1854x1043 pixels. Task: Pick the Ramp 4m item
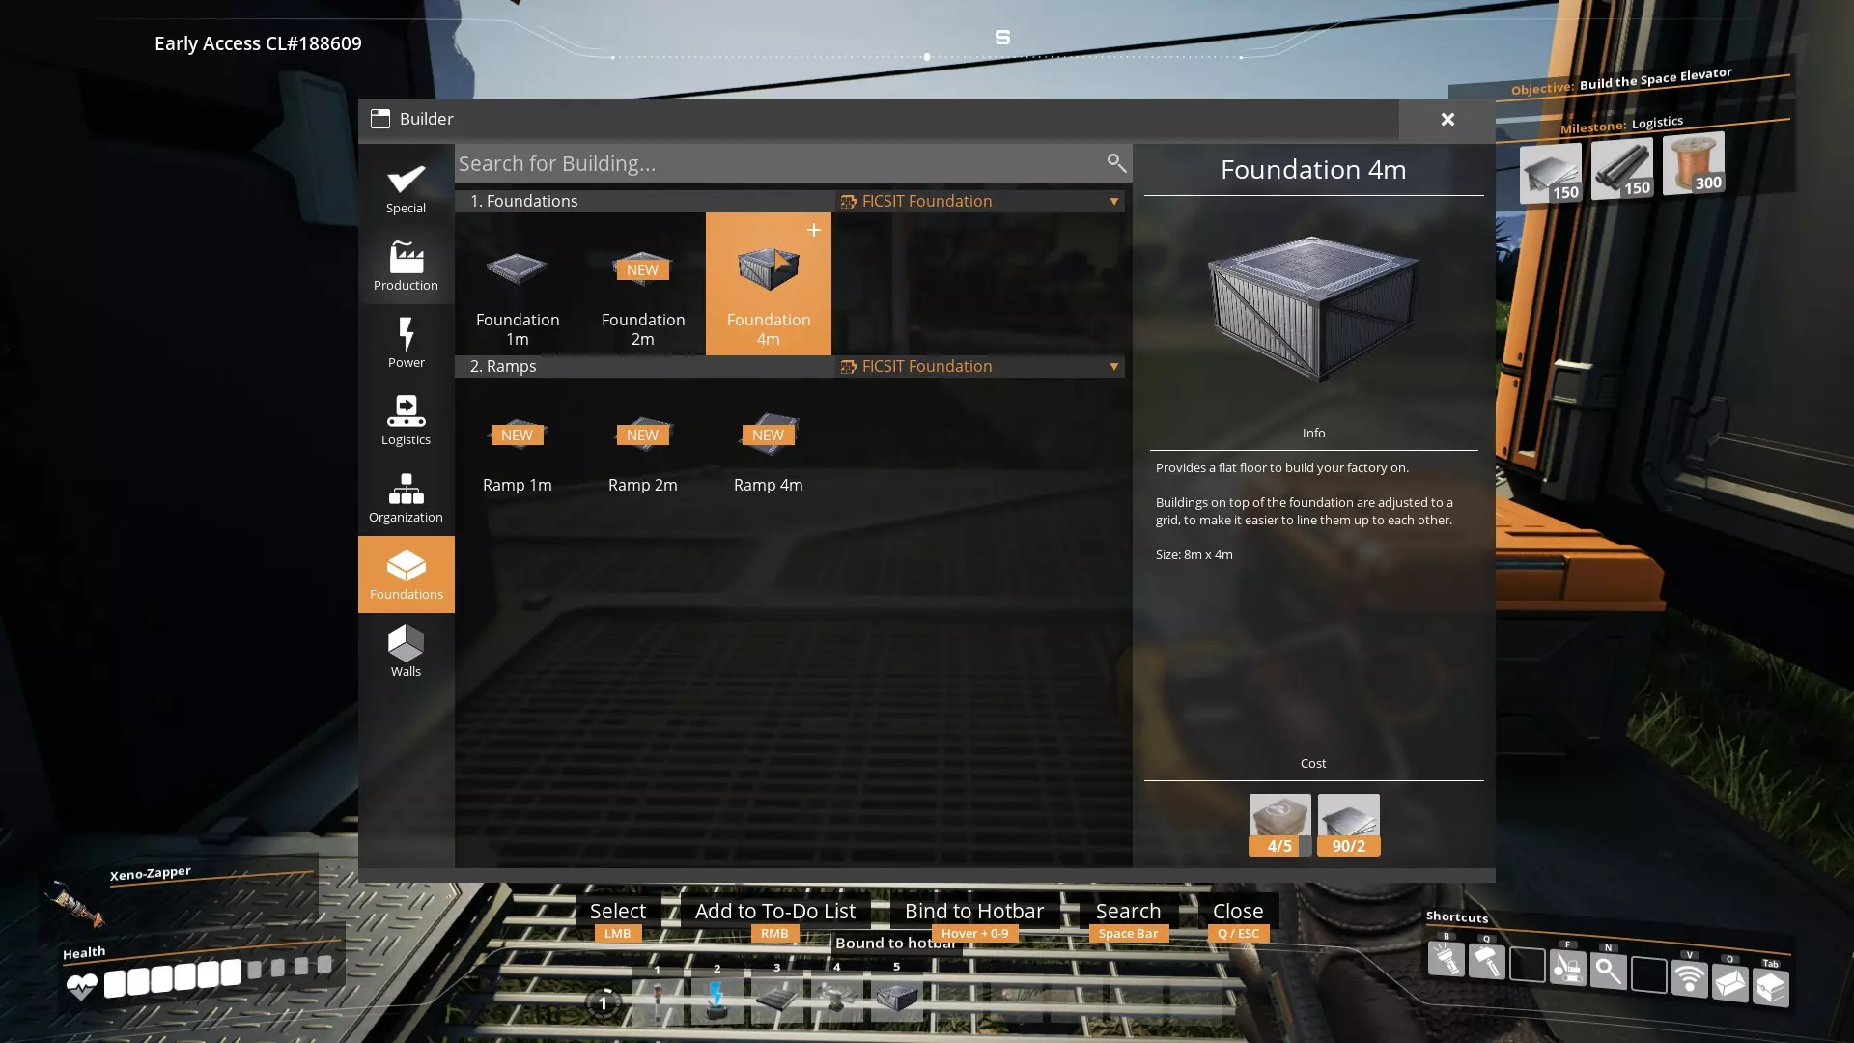(768, 436)
